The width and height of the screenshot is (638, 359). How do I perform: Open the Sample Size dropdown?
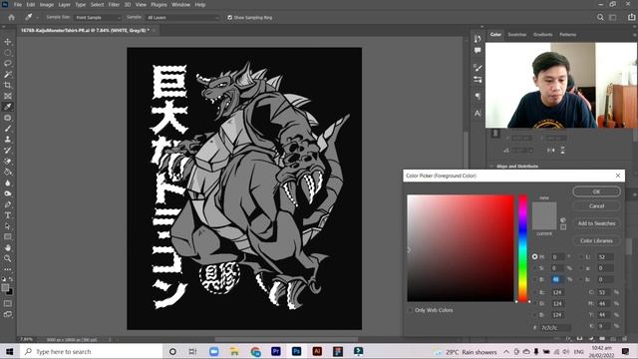[x=98, y=18]
